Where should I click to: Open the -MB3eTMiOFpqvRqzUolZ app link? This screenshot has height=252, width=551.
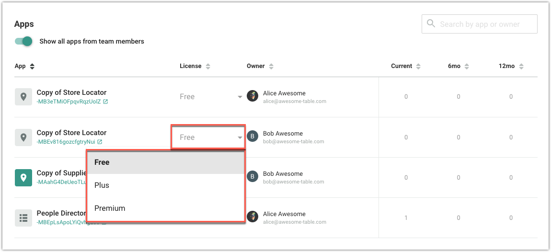tap(69, 102)
